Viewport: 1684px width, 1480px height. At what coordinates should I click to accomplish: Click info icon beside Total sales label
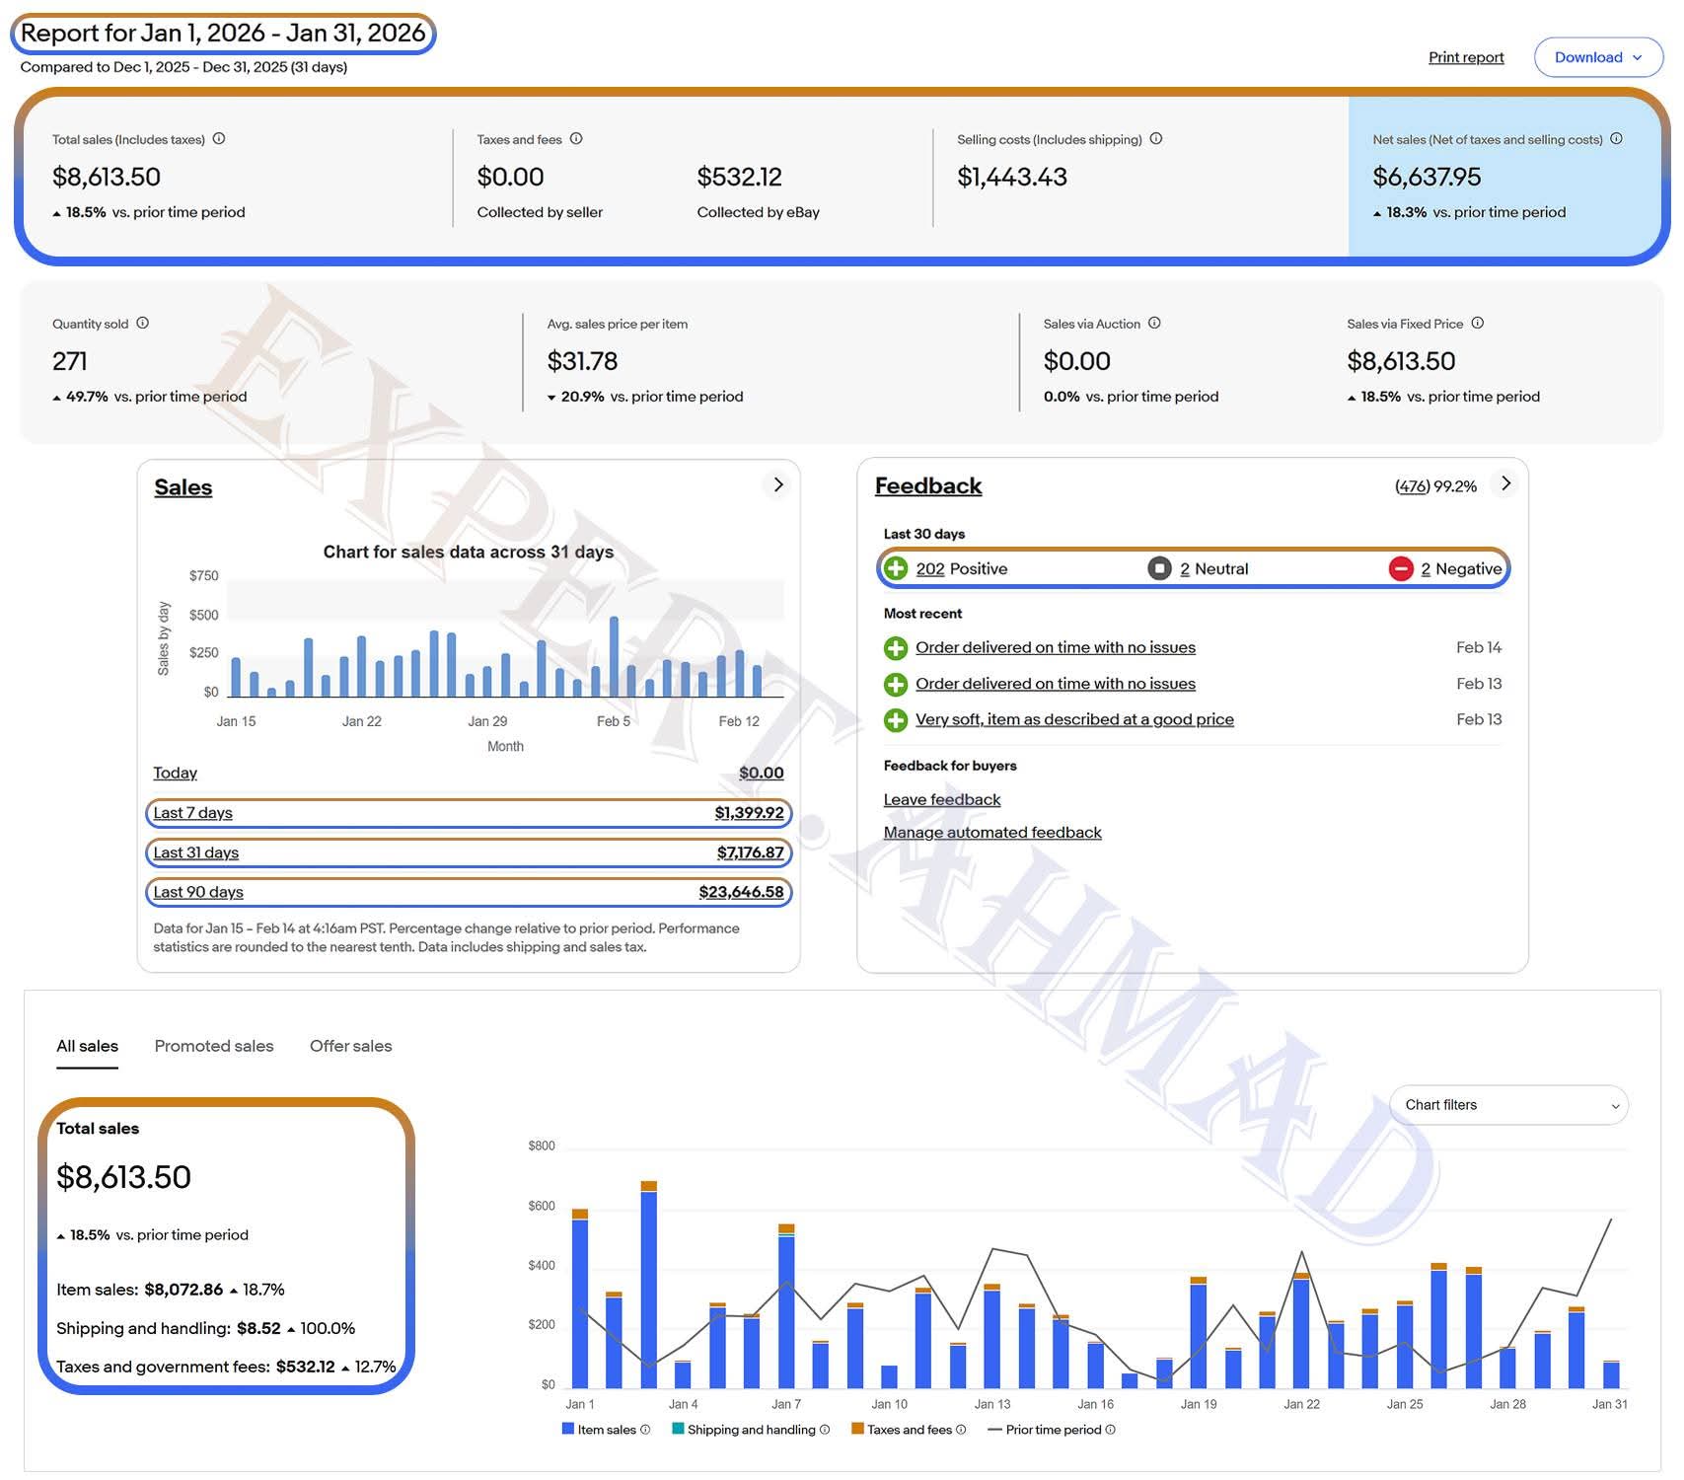tap(219, 139)
